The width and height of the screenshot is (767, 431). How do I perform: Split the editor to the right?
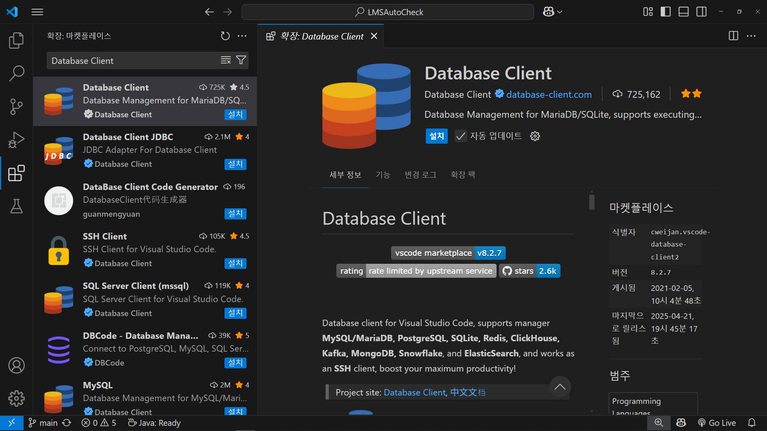[733, 36]
